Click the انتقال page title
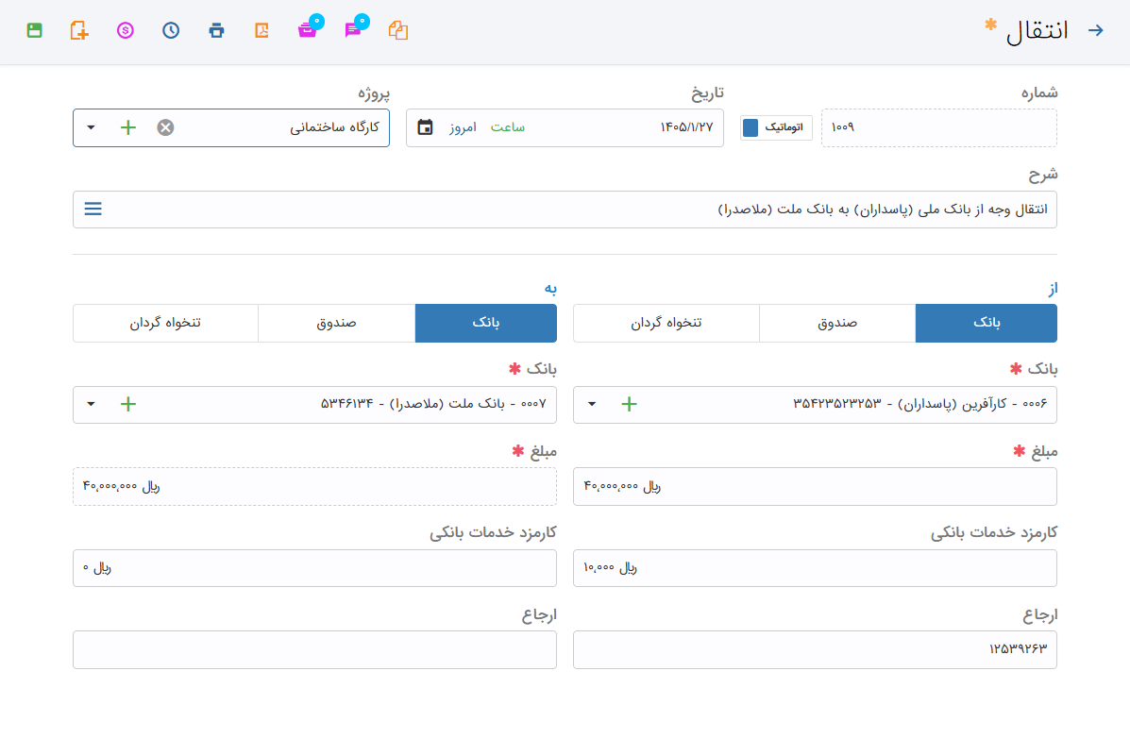This screenshot has width=1130, height=755. tap(1037, 32)
